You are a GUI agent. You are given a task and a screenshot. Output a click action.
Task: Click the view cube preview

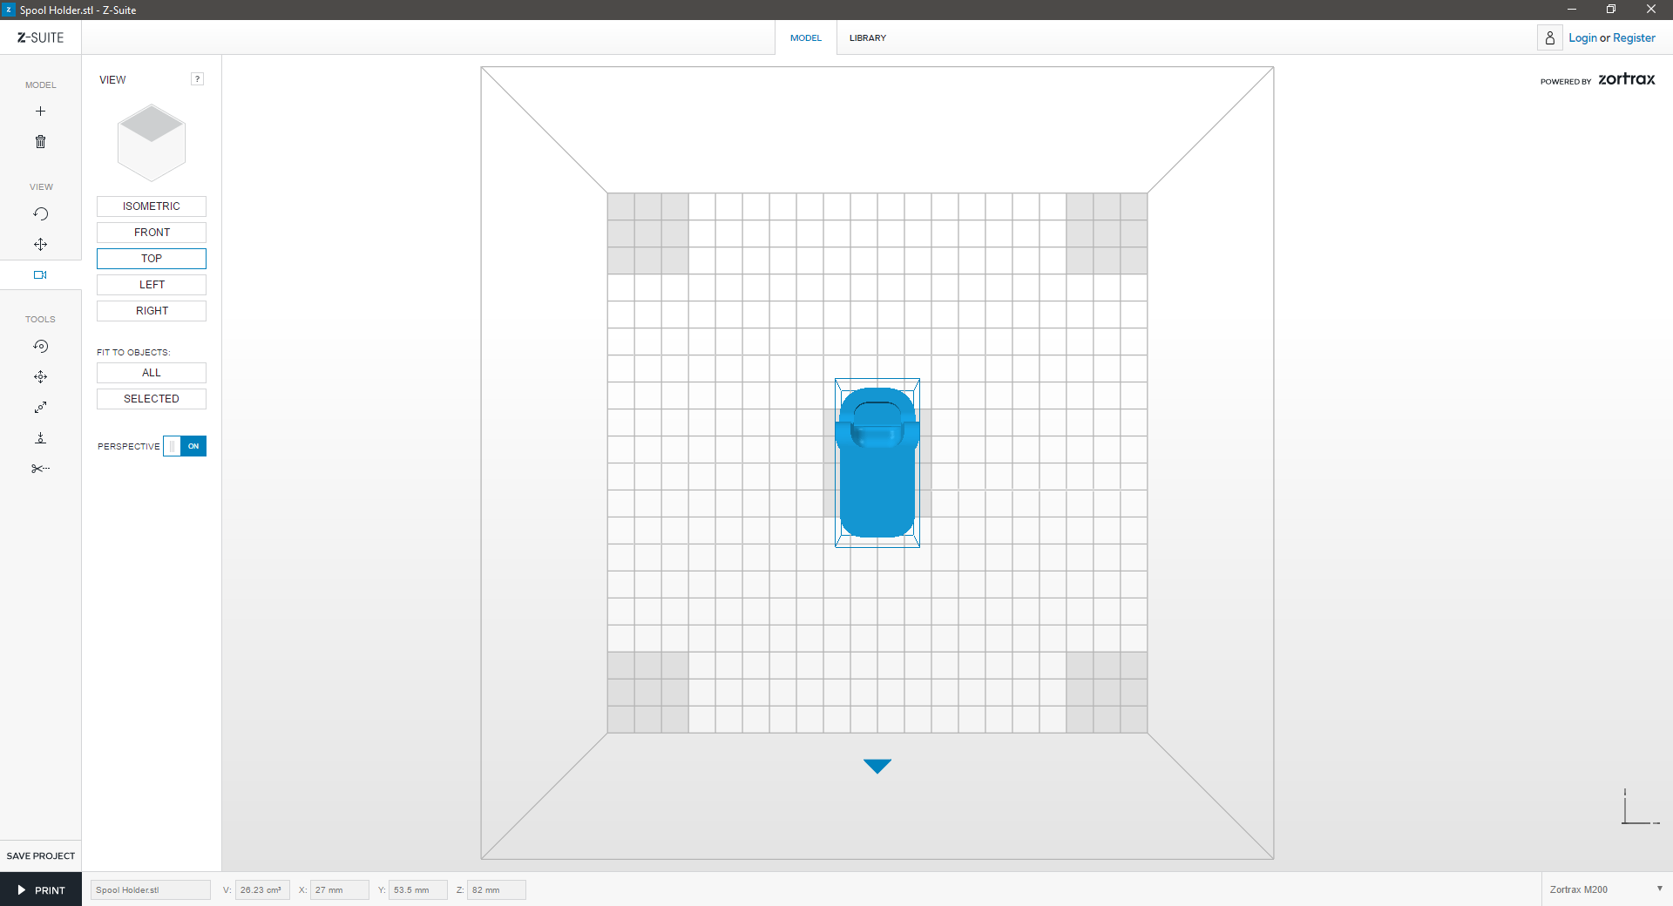coord(152,142)
